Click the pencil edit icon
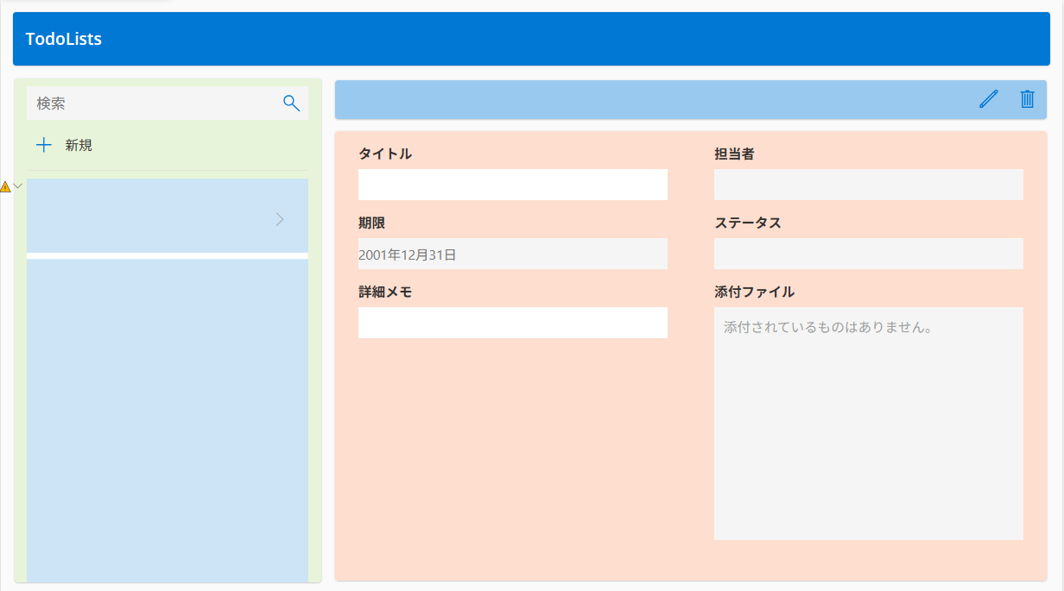1064x591 pixels. pos(988,99)
